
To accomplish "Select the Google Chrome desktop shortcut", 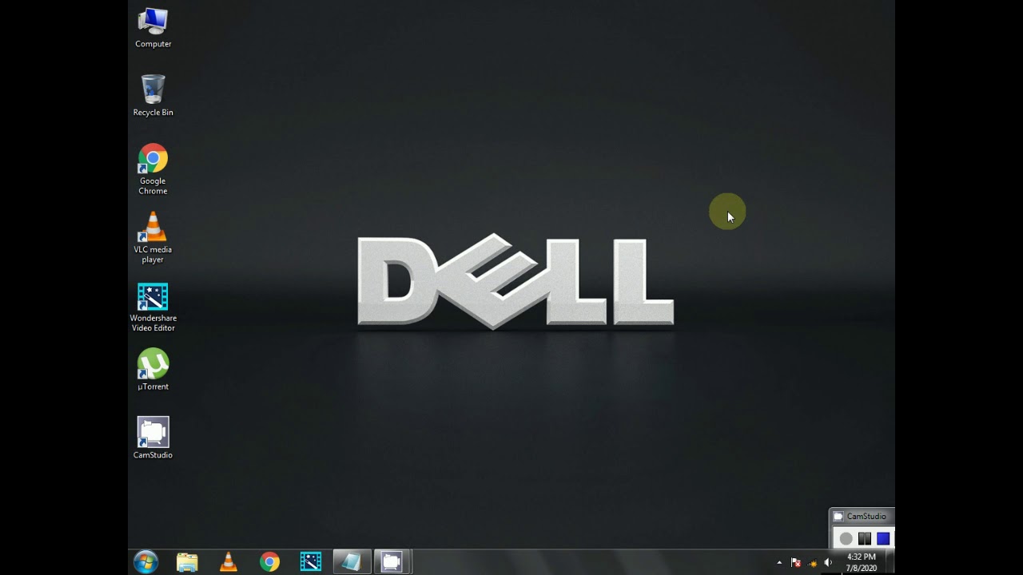I will 153,169.
